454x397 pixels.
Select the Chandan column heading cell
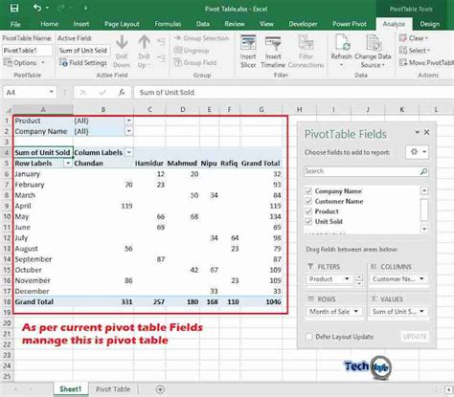103,164
